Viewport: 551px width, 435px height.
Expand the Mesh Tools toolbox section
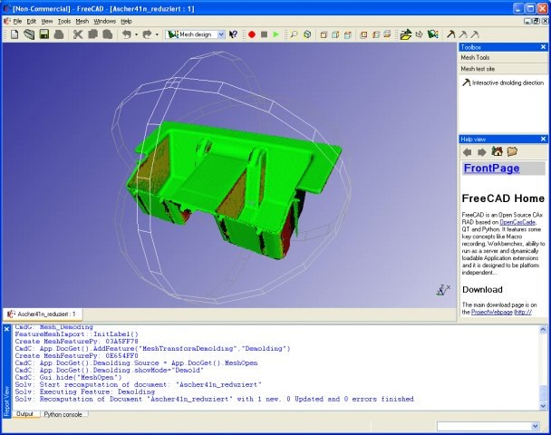[503, 58]
